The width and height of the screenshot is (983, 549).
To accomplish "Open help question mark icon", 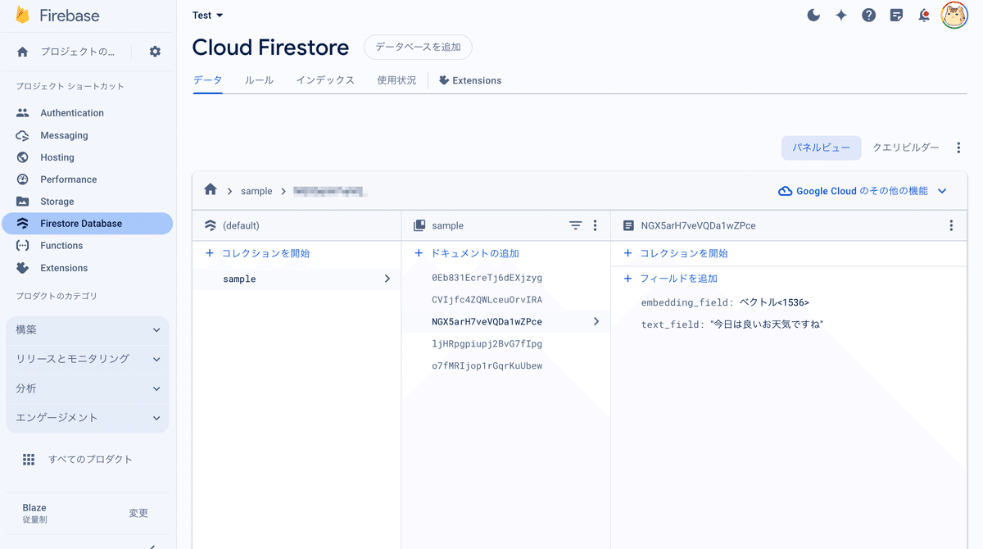I will click(x=869, y=15).
